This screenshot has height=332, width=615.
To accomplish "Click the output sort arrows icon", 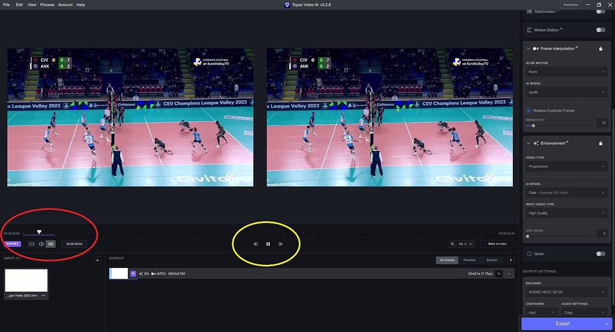I will point(510,260).
